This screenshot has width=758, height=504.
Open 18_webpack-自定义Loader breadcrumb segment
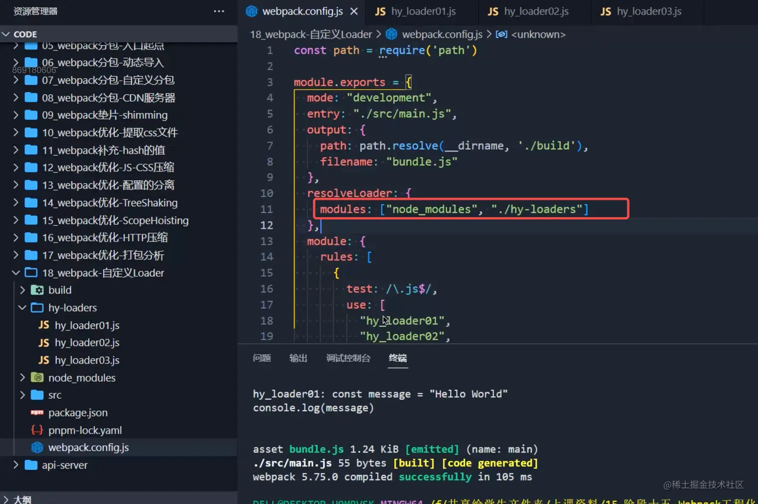[311, 34]
